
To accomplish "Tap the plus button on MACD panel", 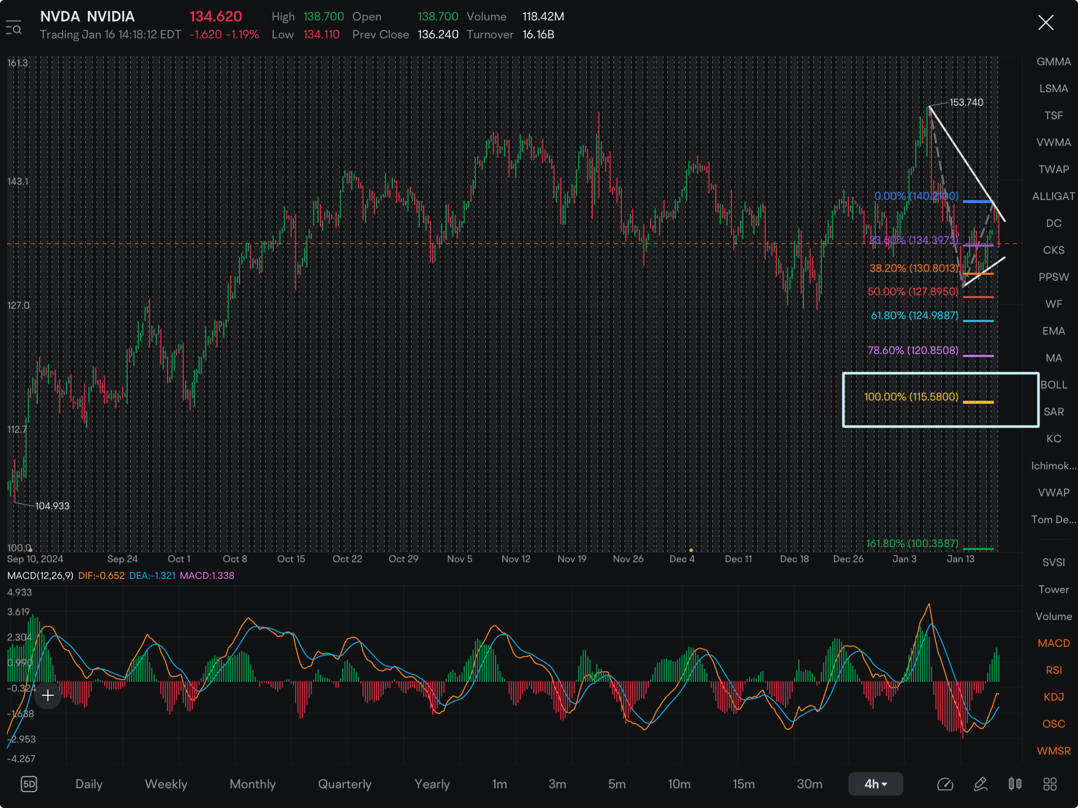I will tap(48, 695).
